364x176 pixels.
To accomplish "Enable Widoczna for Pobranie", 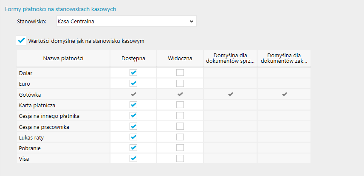I will (180, 148).
